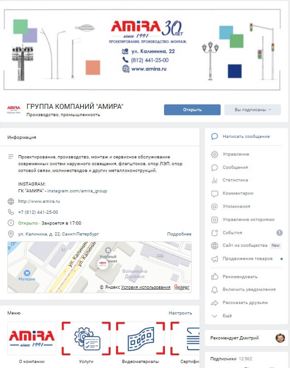Image resolution: width=290 pixels, height=368 pixels.
Task: Open the Вы подписаны dropdown
Action: coord(252,110)
